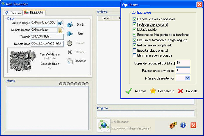Enable Exportar clave original

(x=134, y=50)
